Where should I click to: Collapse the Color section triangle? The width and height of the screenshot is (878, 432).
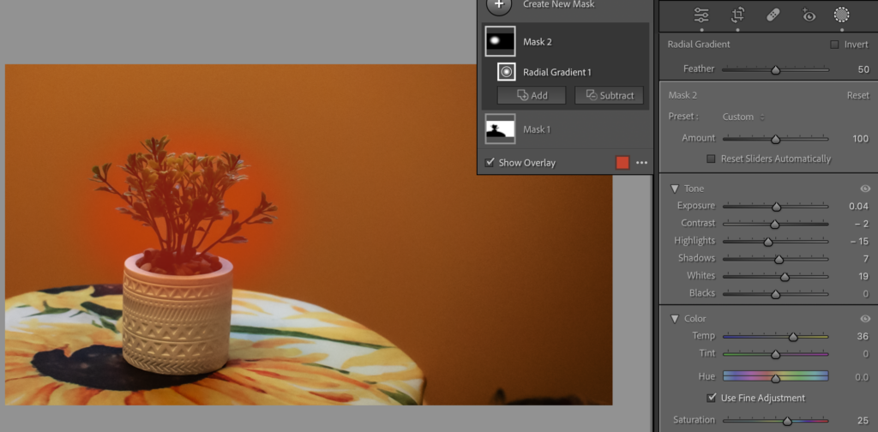click(x=675, y=319)
